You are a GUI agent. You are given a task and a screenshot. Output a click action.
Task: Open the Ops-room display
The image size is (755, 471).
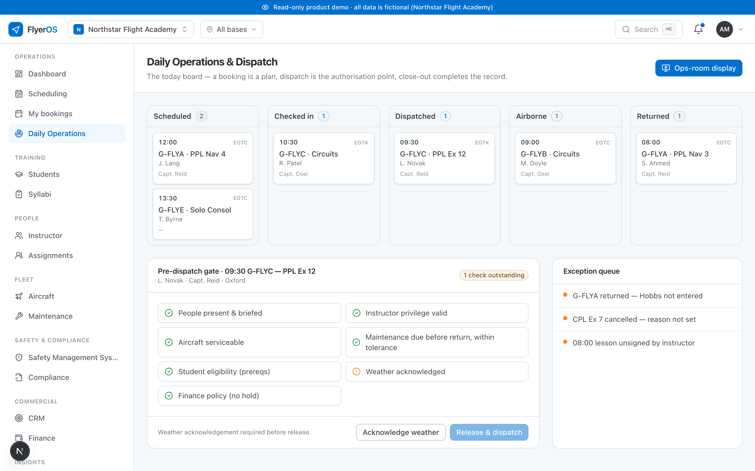[x=699, y=68]
